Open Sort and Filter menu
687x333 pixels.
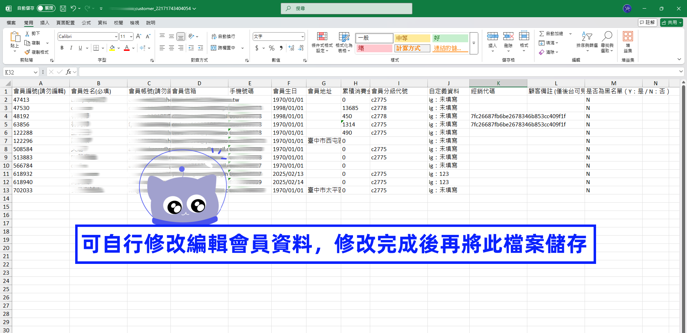[587, 42]
